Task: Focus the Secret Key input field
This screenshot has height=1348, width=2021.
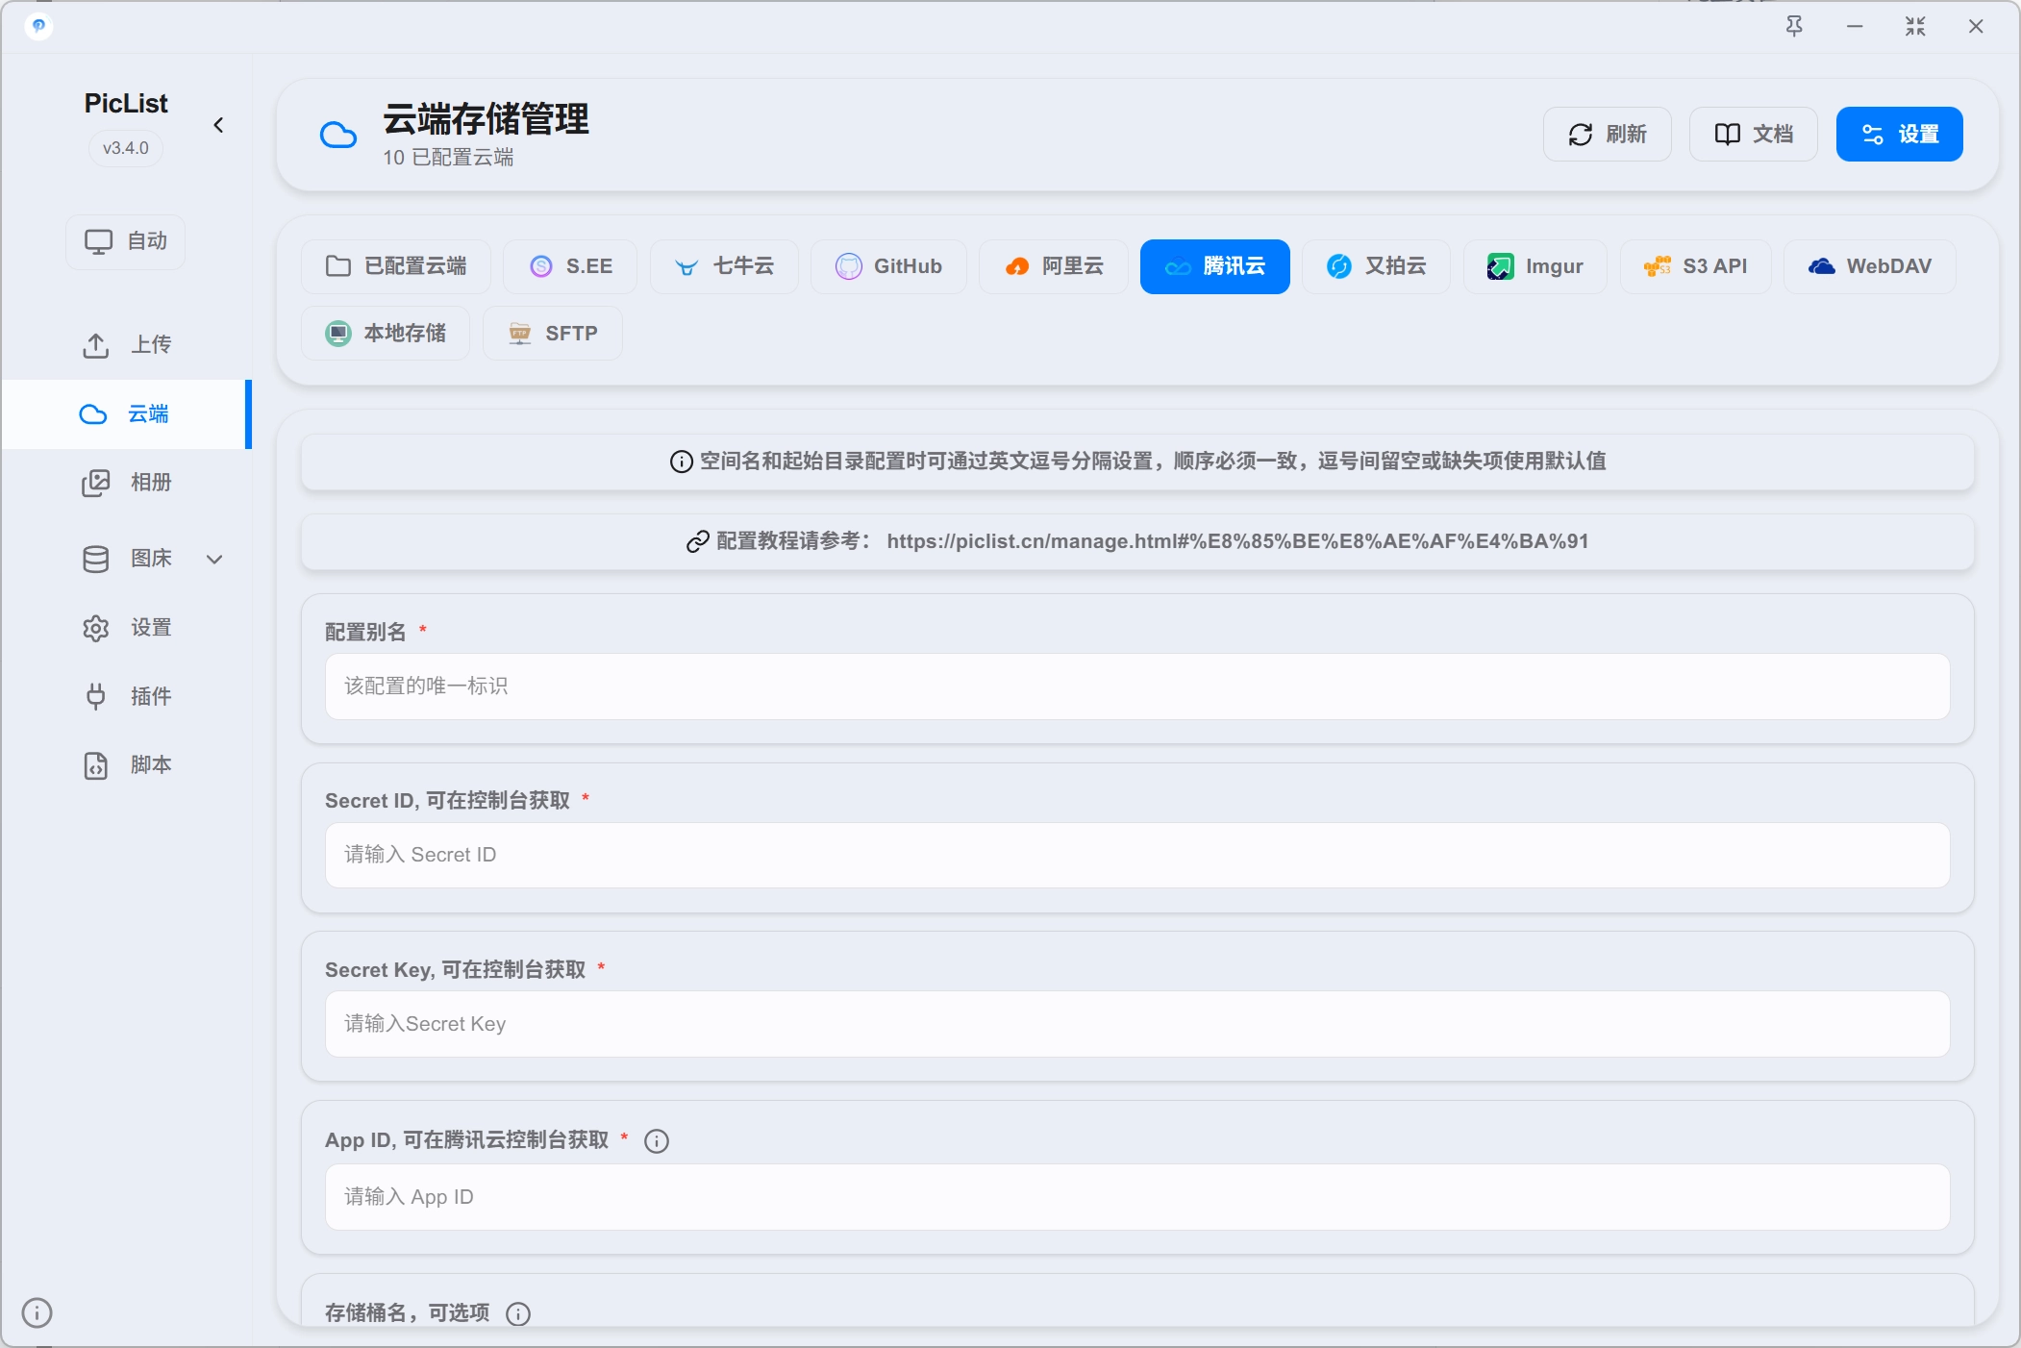Action: point(1137,1024)
